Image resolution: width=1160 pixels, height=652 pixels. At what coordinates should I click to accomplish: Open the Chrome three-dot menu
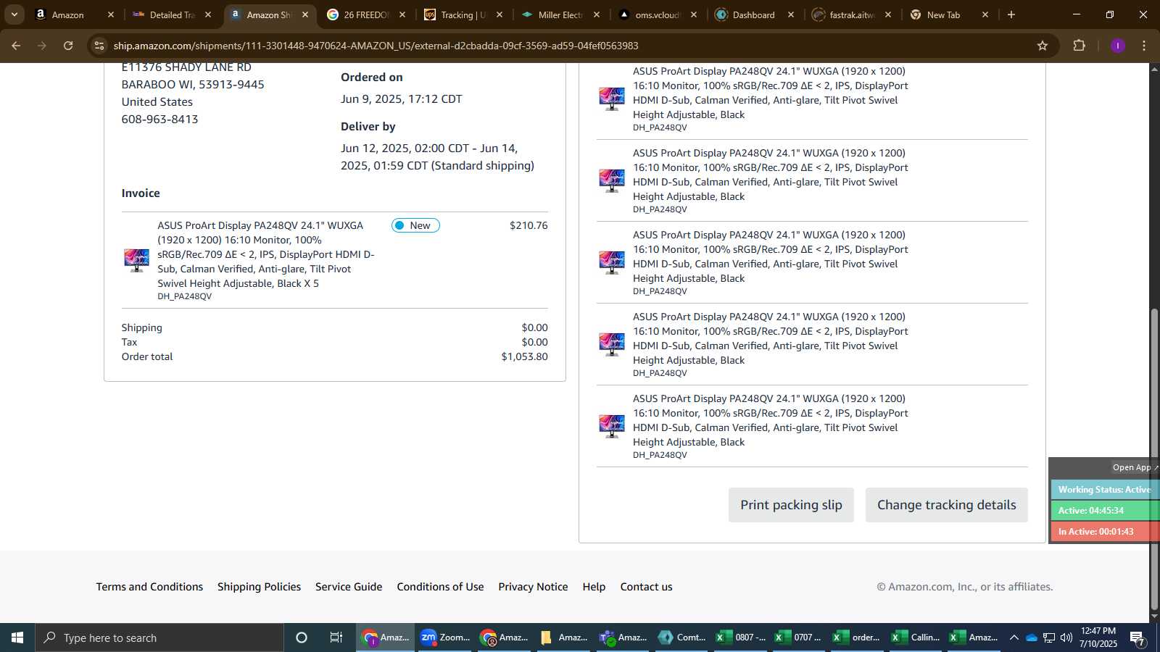point(1144,46)
